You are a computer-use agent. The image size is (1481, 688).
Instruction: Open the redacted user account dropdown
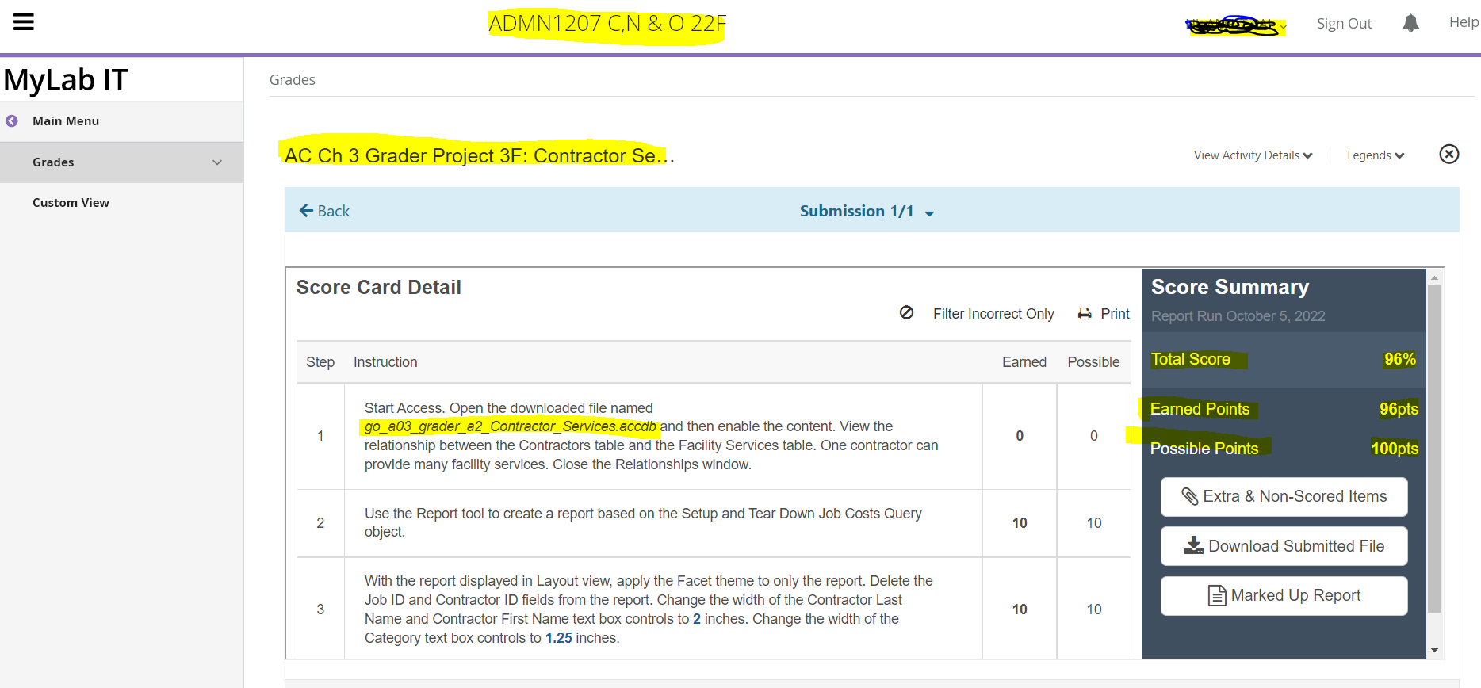click(1235, 26)
